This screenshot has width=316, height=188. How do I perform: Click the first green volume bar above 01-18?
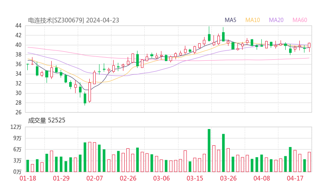(x=28, y=166)
